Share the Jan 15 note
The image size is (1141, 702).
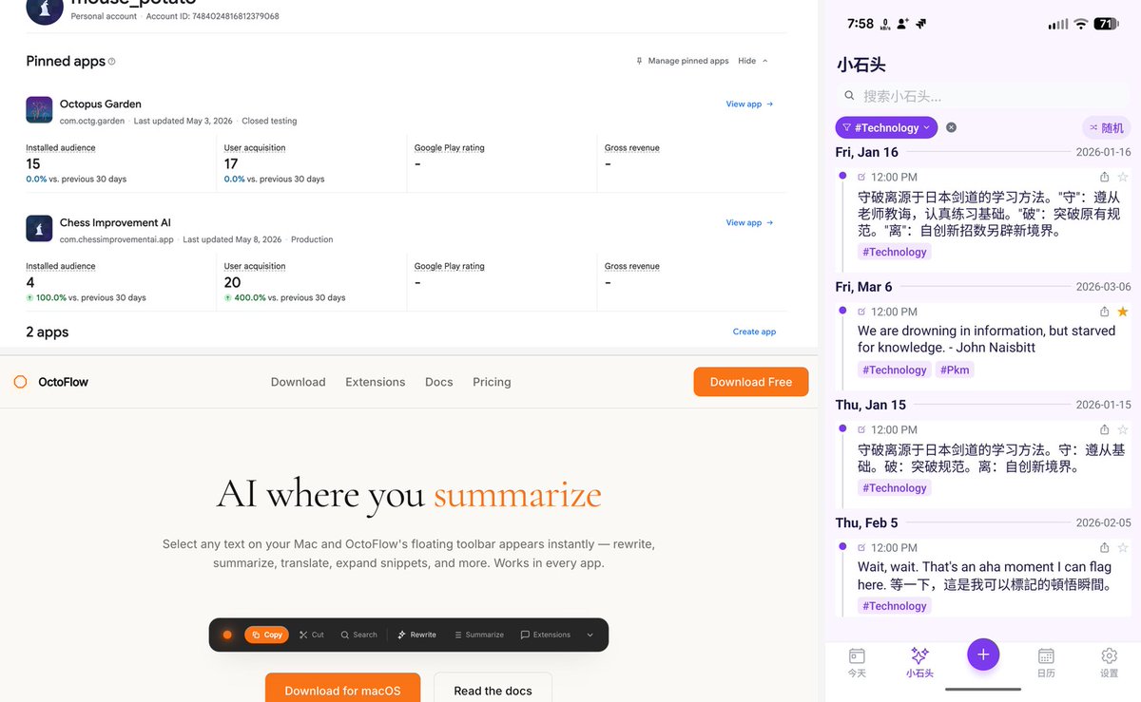[1104, 429]
